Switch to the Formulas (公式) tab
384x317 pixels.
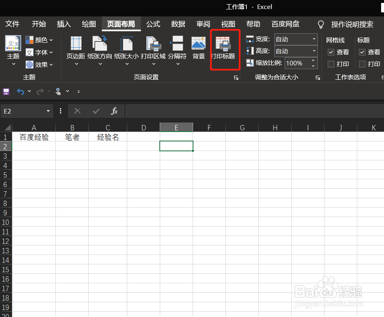[153, 24]
